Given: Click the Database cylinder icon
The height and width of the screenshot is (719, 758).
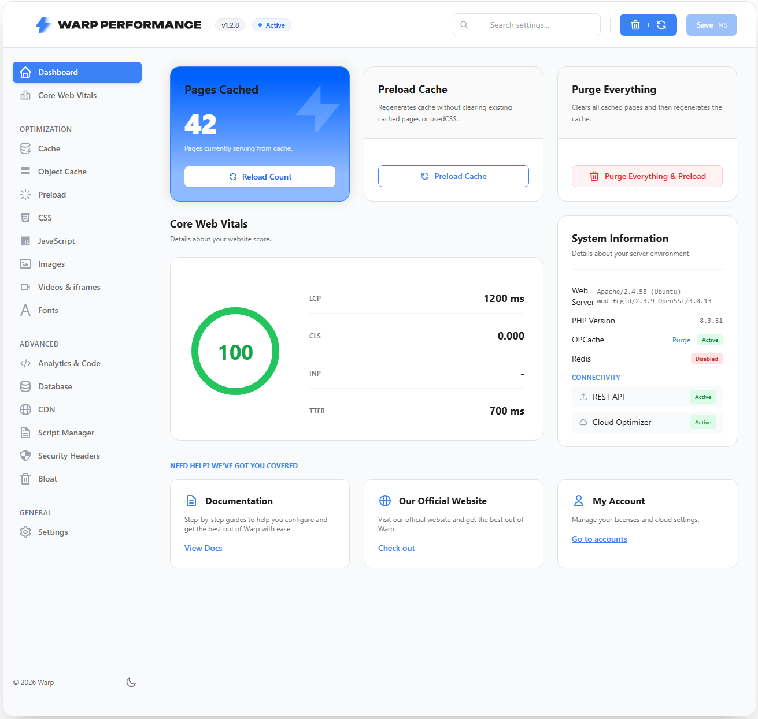Looking at the screenshot, I should point(25,386).
